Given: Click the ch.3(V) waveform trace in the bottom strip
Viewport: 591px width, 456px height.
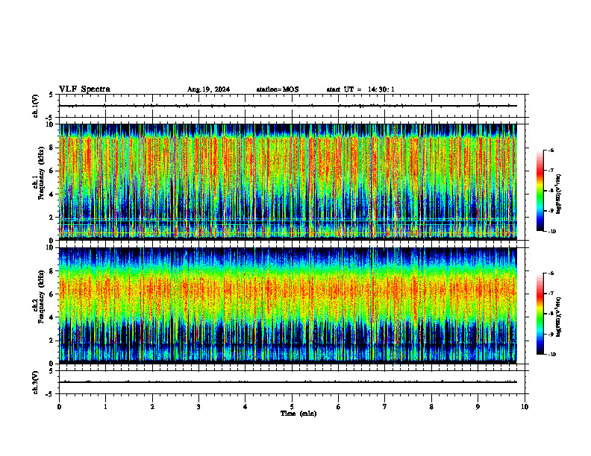Looking at the screenshot, I should (x=288, y=382).
